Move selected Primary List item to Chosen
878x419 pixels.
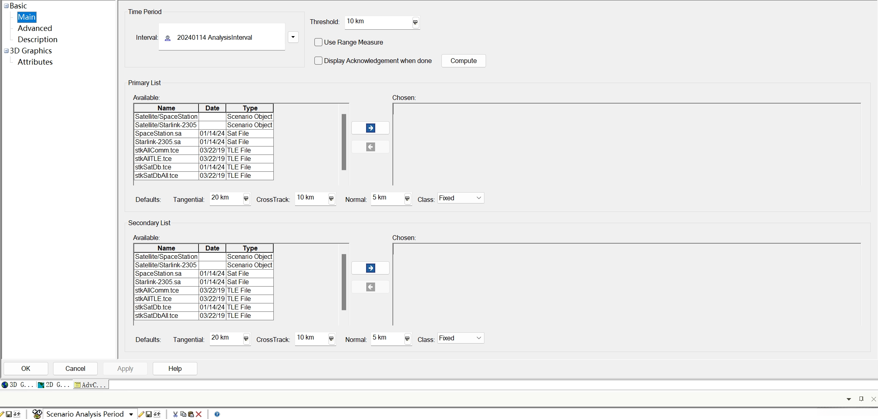(x=370, y=128)
